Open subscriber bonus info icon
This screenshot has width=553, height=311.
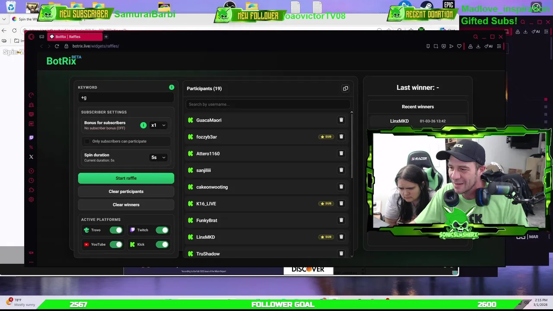pyautogui.click(x=143, y=125)
